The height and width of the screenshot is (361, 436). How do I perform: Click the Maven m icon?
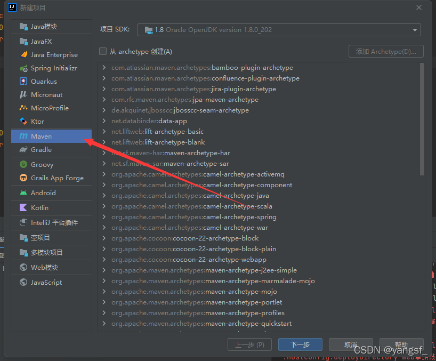point(23,137)
